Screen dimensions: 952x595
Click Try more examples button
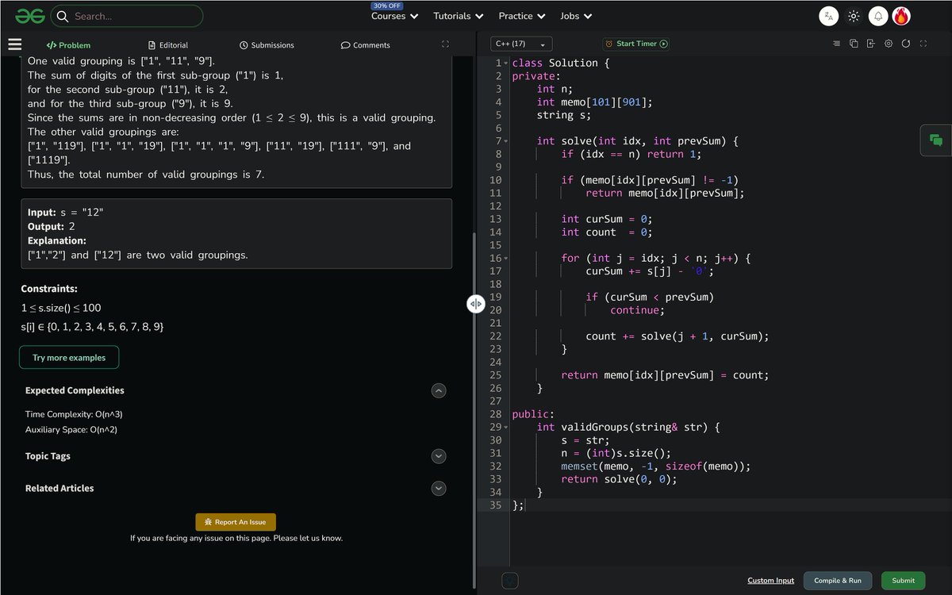click(69, 358)
